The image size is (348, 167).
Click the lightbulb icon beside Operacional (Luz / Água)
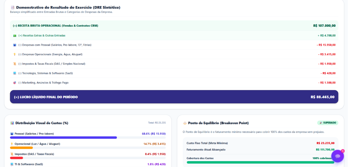tap(12, 144)
